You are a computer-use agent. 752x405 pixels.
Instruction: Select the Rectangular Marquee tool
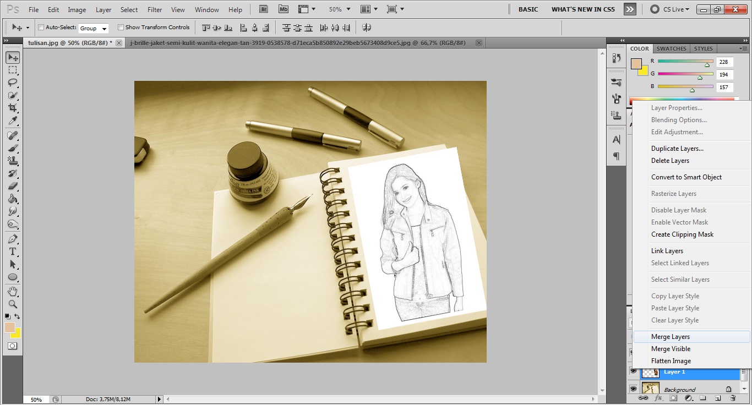coord(12,70)
